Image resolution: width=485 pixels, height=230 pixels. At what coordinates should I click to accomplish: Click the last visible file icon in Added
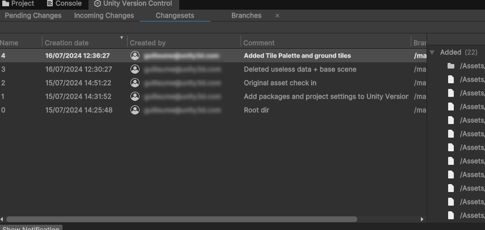tap(451, 215)
